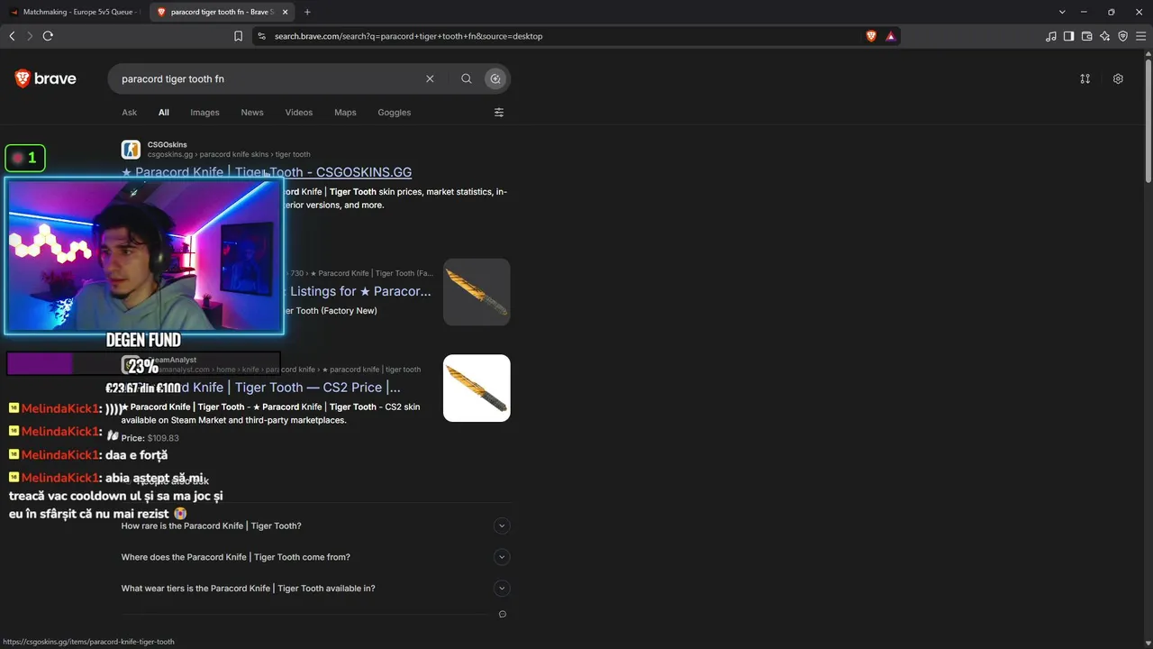Image resolution: width=1153 pixels, height=649 pixels.
Task: Switch to the News tab
Action: pos(252,113)
